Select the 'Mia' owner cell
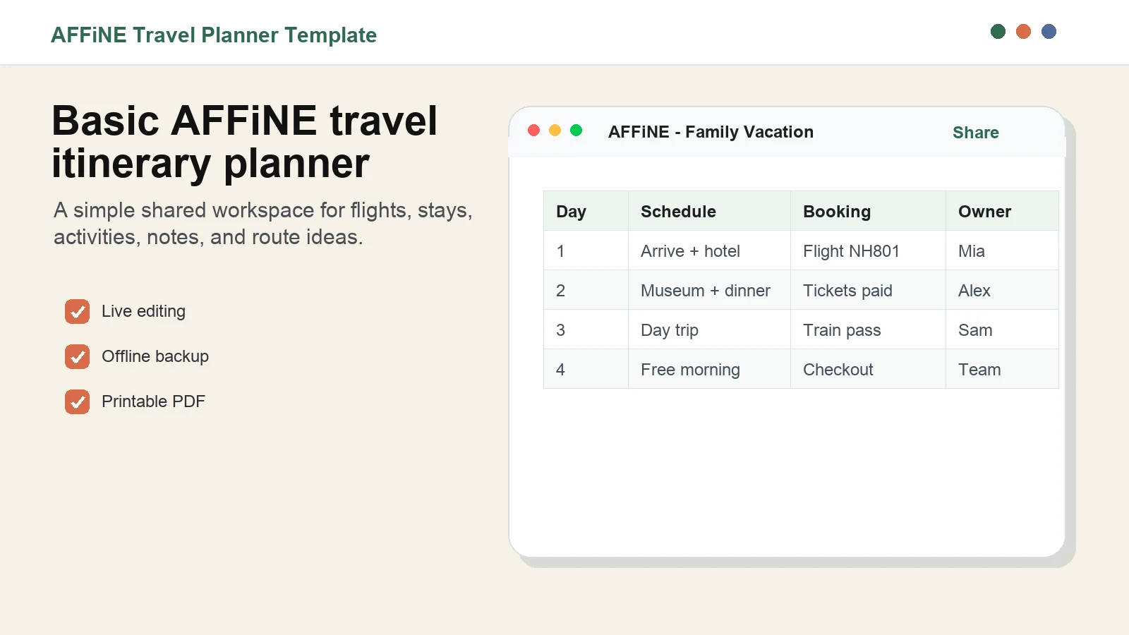This screenshot has width=1129, height=635. coord(1002,250)
